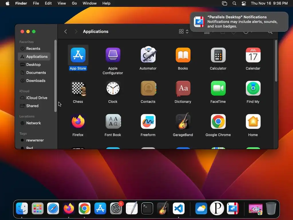Select Google Chrome icon in Applications folder
Viewport: 293px width, 220px height.
(x=218, y=121)
